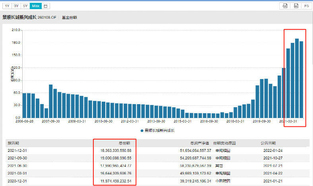This screenshot has height=186, width=313.
Task: Toggle the 景顺长城新兴成长 legend series
Action: pyautogui.click(x=160, y=130)
